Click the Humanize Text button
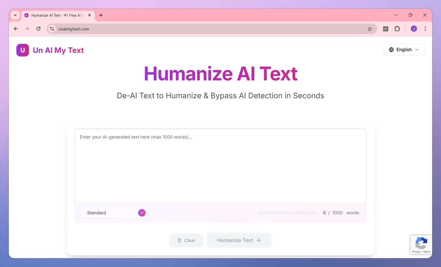Screen dimensions: 441x267 [x=239, y=240]
